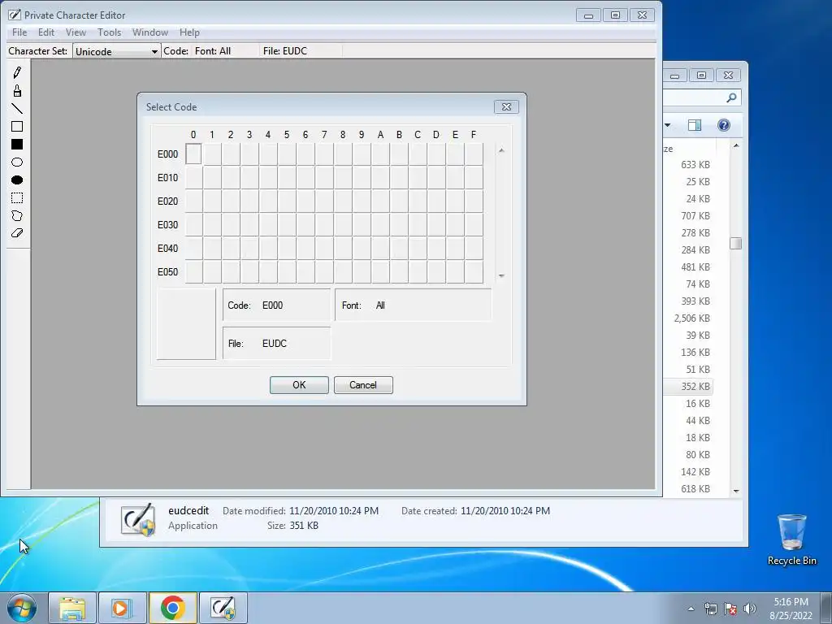The image size is (832, 624).
Task: Click Cancel in Select Code dialog
Action: 363,385
